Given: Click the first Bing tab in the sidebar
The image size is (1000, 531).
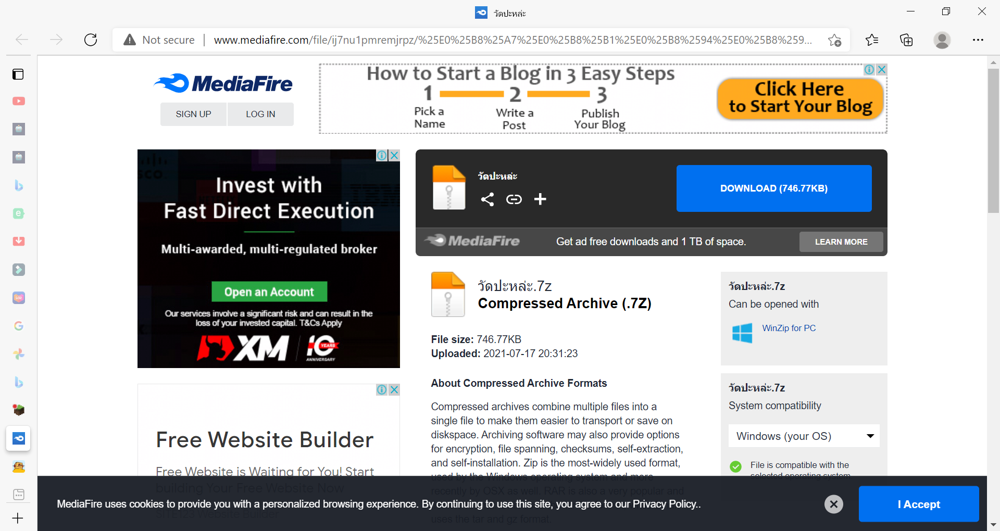Looking at the screenshot, I should pos(19,185).
